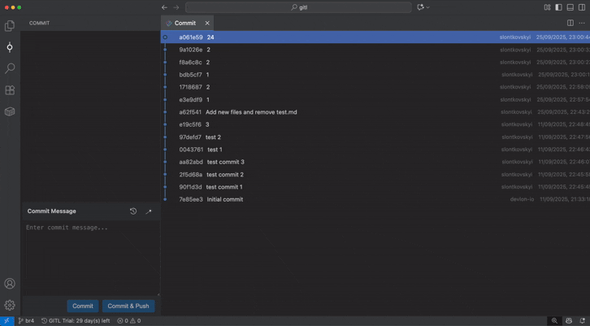590x326 pixels.
Task: Open the Search view in activity bar
Action: 10,69
